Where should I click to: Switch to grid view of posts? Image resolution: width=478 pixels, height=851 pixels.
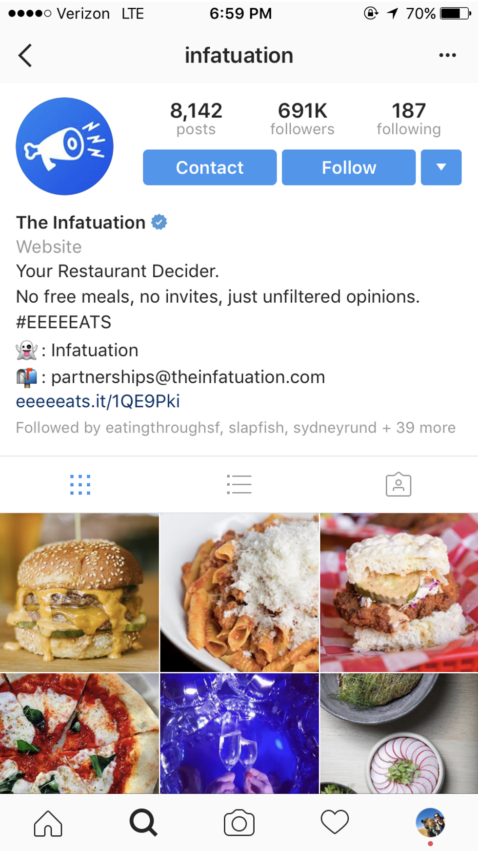point(80,485)
